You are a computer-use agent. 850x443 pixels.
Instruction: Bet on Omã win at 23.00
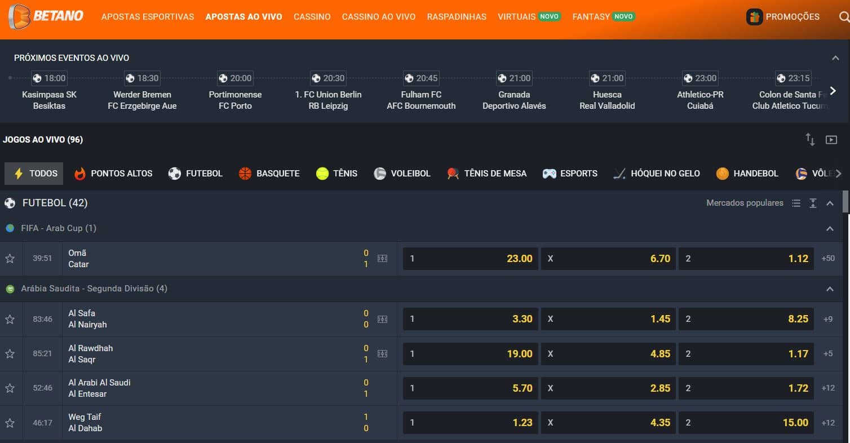click(x=471, y=259)
